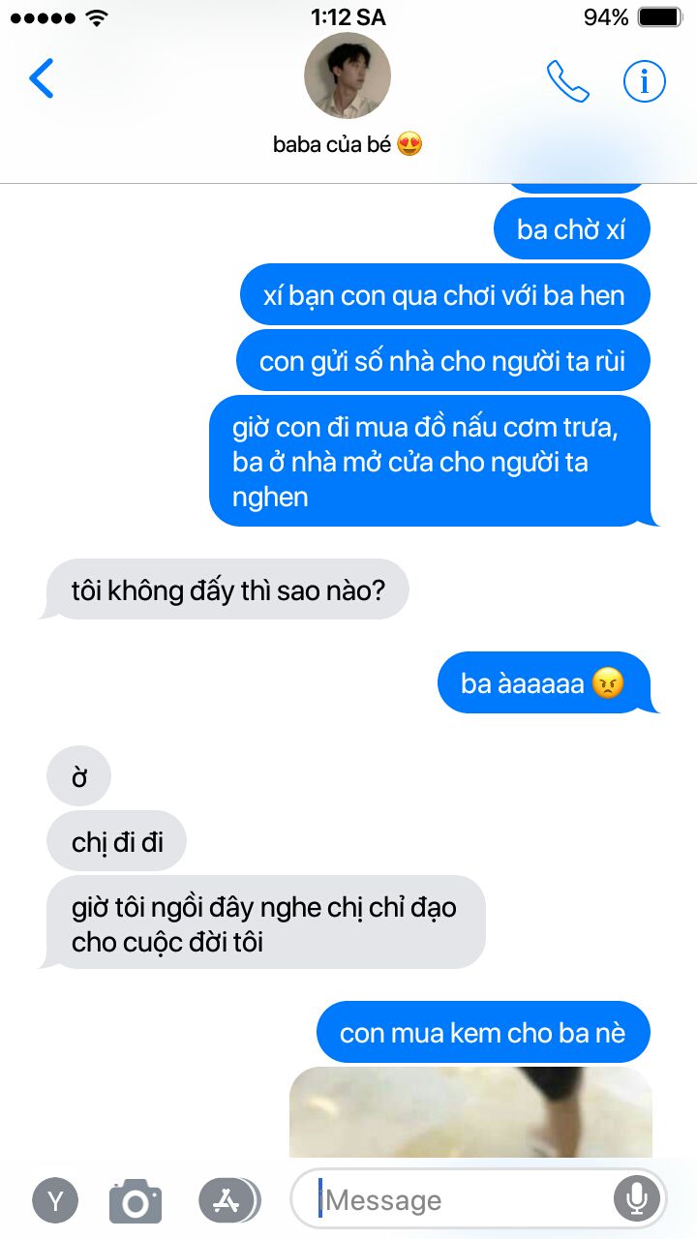Screen dimensions: 697x1239
Task: Tap the con mua kem cho ba nè bubble
Action: [483, 1032]
